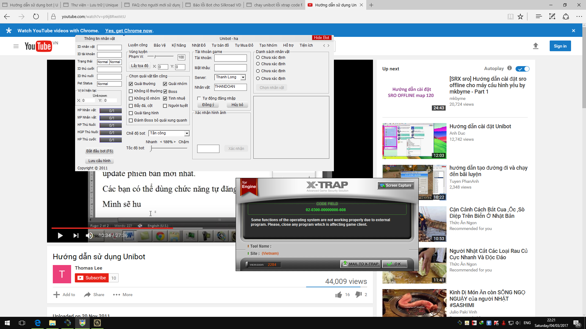586x329 pixels.
Task: Add page to favorites star
Action: (520, 16)
